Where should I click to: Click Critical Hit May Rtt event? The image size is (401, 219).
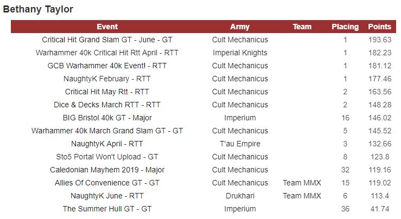107,92
